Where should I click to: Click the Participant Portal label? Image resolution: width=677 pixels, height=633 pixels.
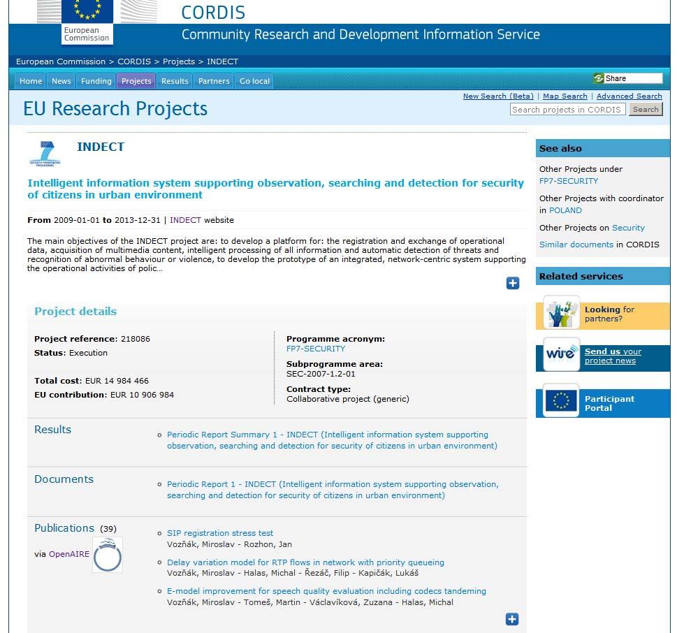pos(609,403)
